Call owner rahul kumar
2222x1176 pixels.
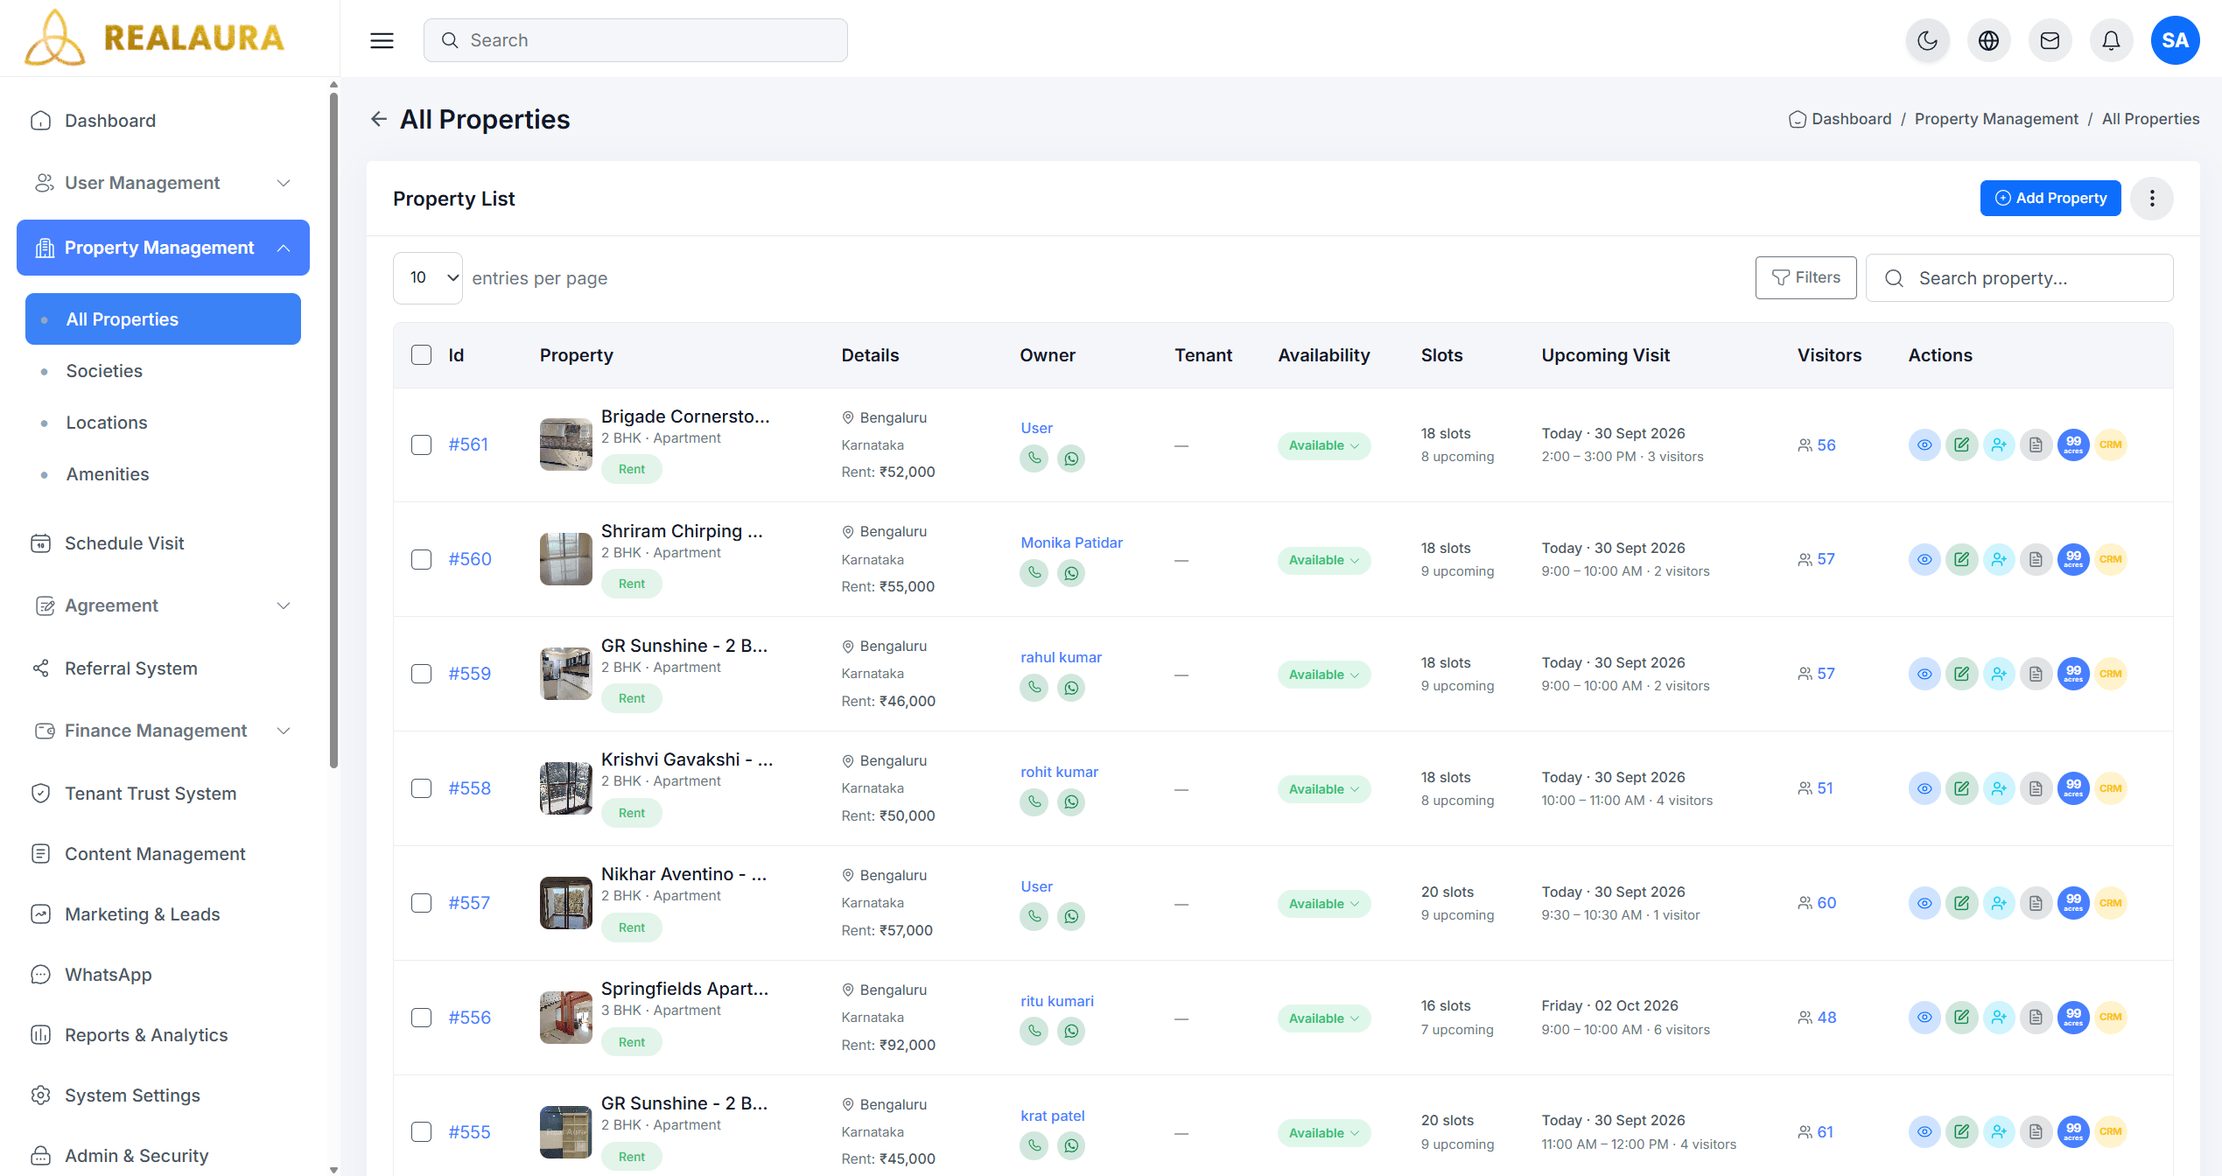pyautogui.click(x=1034, y=687)
